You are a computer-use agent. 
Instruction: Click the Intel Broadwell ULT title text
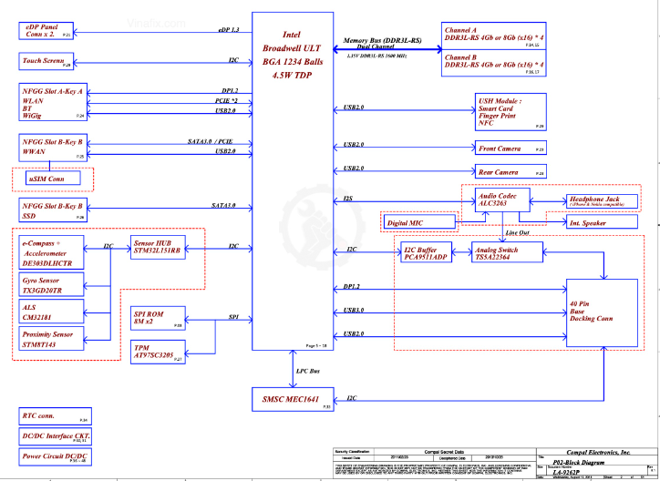pos(292,41)
